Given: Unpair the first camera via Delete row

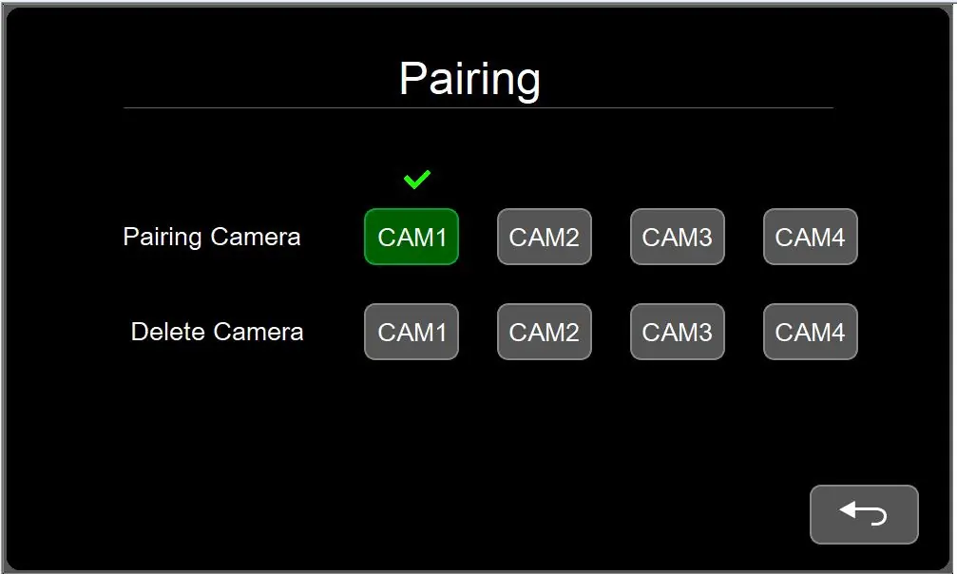Looking at the screenshot, I should pos(412,332).
